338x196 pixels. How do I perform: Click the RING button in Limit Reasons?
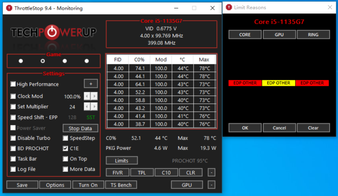coord(313,35)
